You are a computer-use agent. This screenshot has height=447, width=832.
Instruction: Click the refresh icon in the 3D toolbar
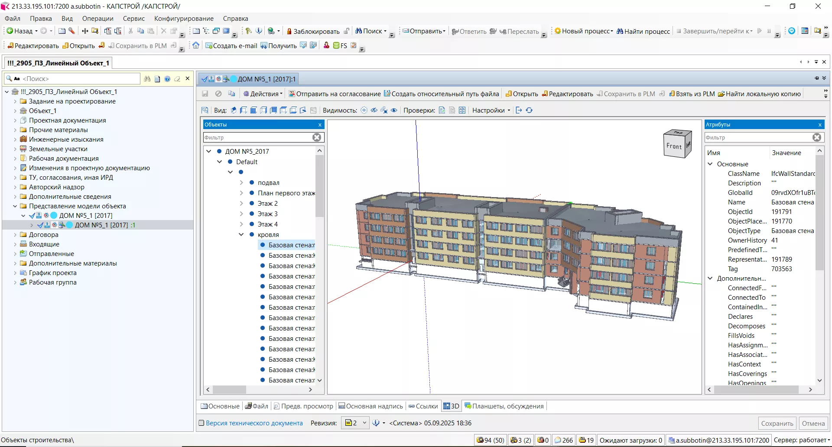pos(529,110)
